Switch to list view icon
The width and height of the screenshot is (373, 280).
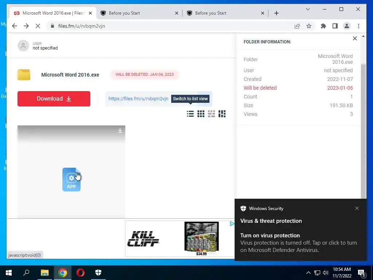pyautogui.click(x=190, y=114)
